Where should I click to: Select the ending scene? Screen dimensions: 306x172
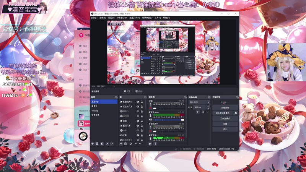(x=104, y=110)
